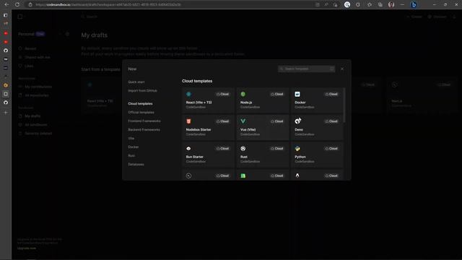Screen dimensions: 462x260
Task: Open the Backend Frameworks category
Action: pyautogui.click(x=144, y=129)
